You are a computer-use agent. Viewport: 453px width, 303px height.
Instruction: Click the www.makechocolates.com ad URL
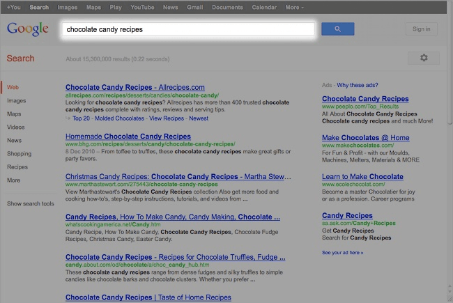tap(358, 146)
